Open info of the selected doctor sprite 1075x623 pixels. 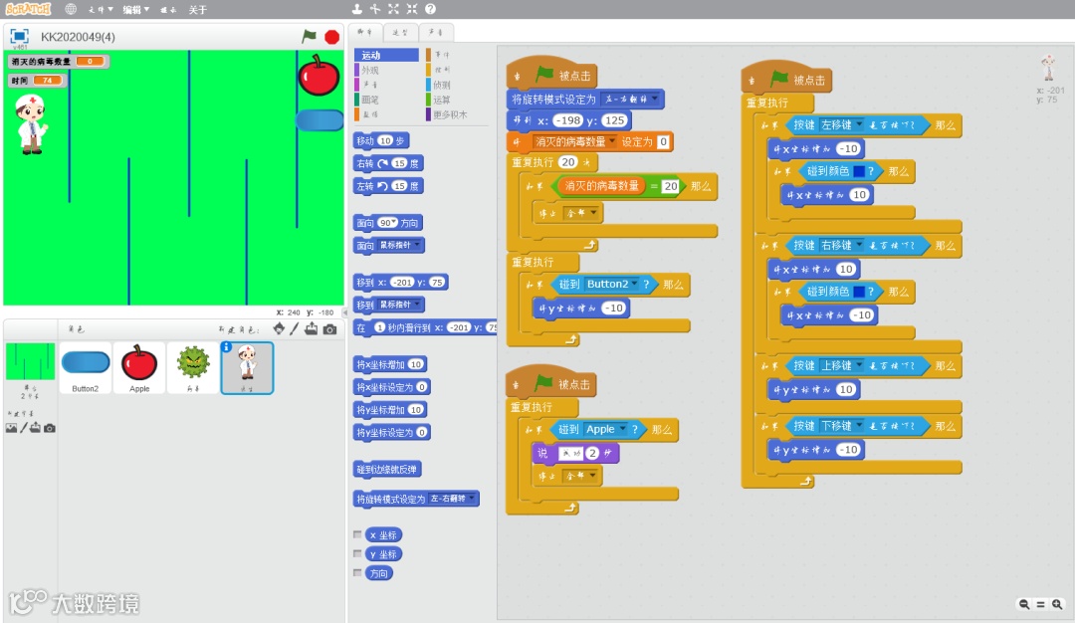tap(226, 347)
